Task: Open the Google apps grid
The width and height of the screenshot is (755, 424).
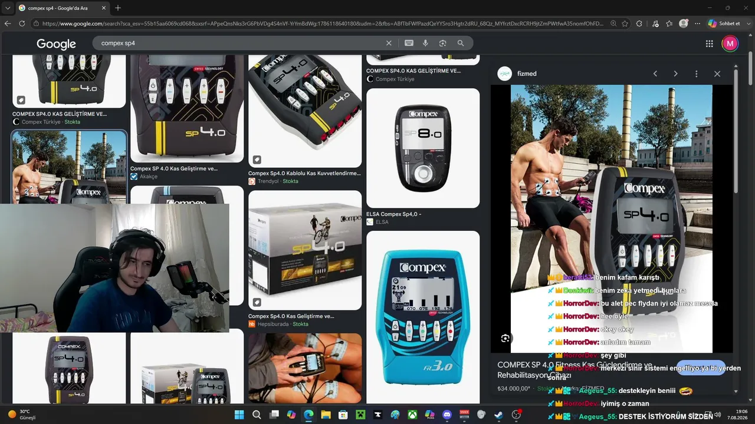Action: (x=710, y=44)
